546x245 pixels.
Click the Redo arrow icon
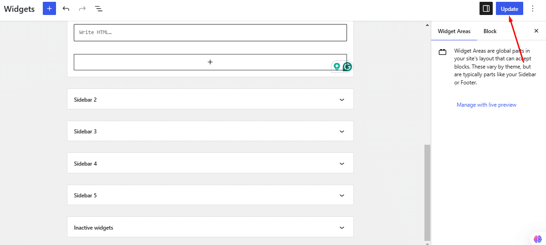[x=82, y=9]
